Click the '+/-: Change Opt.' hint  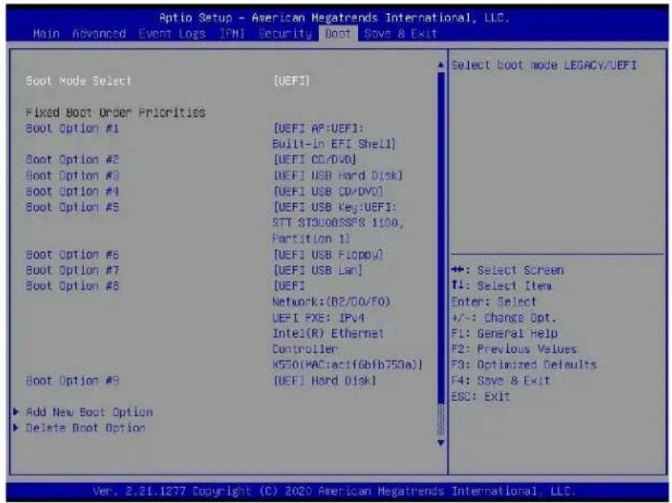(503, 318)
